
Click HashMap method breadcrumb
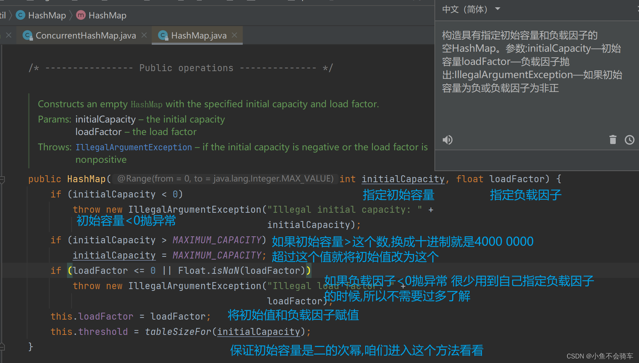coord(107,15)
